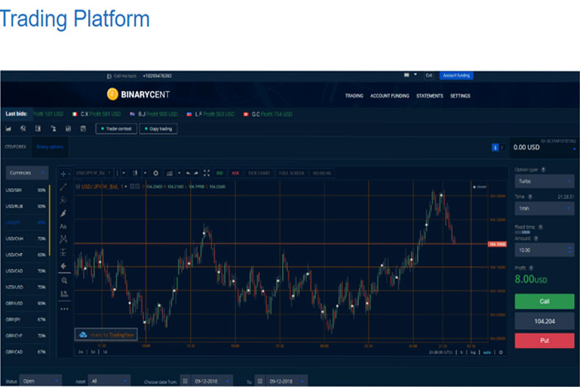Open the To date 09-12-2018 picker

[x=281, y=380]
